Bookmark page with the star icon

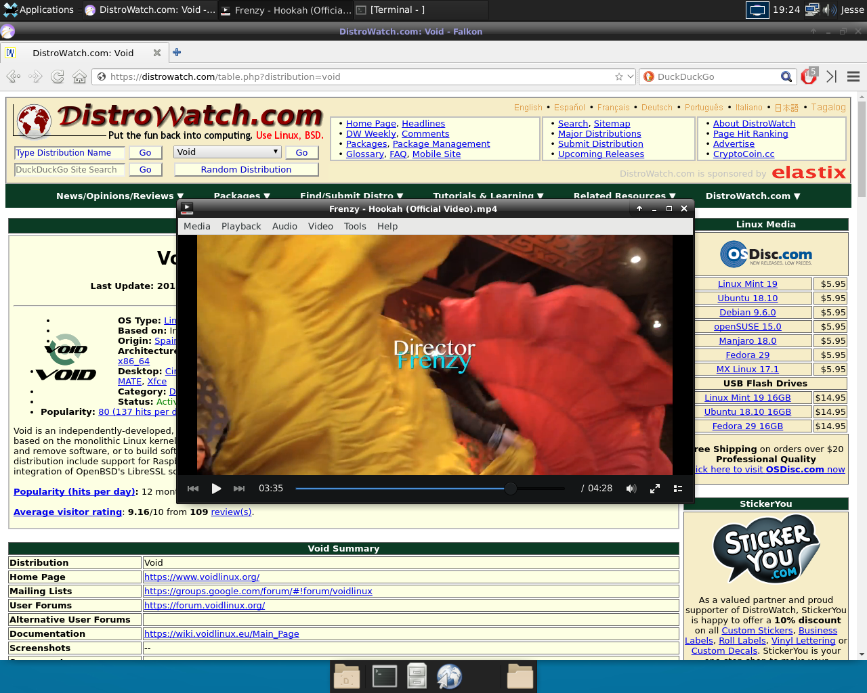tap(618, 76)
